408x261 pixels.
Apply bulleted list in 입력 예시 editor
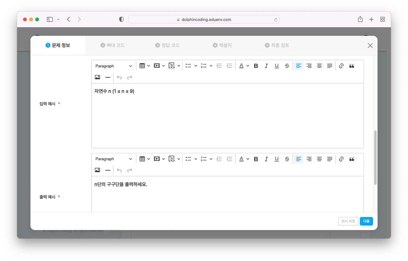(188, 66)
